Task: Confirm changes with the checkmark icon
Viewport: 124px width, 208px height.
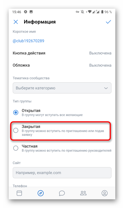Action: click(108, 22)
